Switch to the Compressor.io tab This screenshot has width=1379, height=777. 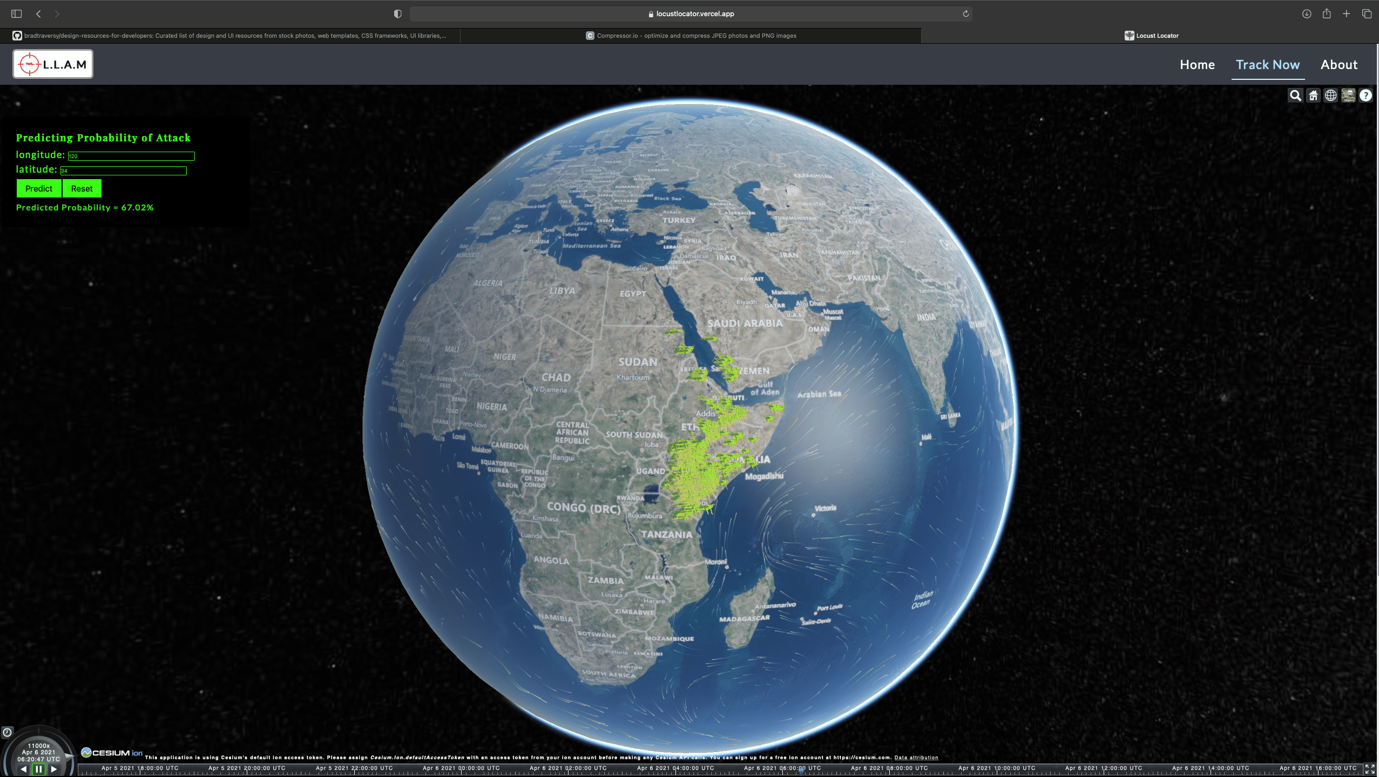click(691, 36)
